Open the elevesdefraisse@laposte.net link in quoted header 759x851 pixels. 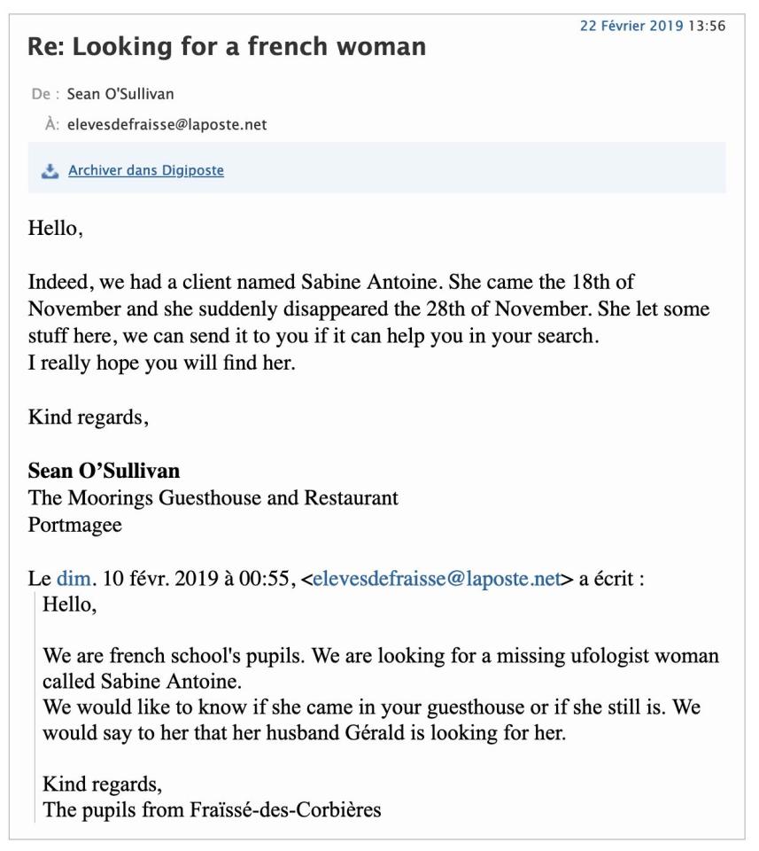pos(437,579)
